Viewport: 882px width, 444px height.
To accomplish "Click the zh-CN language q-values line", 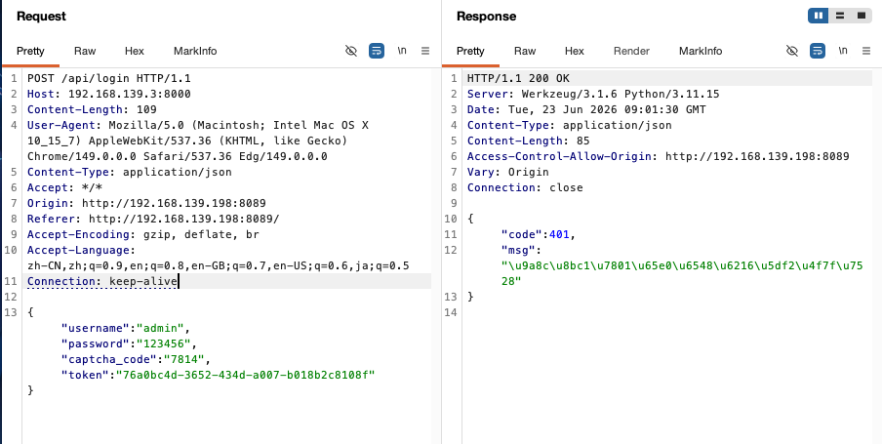I will [219, 265].
